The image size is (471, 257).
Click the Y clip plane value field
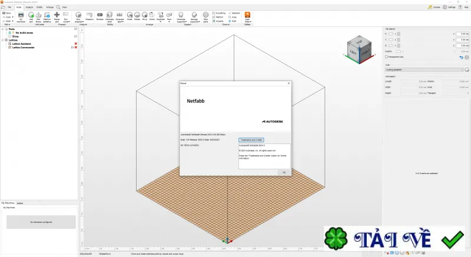click(x=462, y=39)
